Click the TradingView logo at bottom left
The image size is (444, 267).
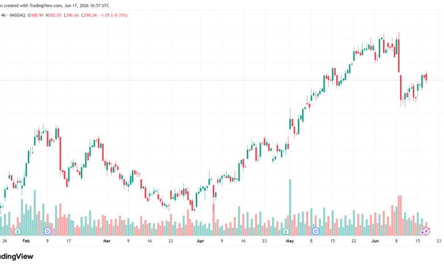click(x=16, y=256)
